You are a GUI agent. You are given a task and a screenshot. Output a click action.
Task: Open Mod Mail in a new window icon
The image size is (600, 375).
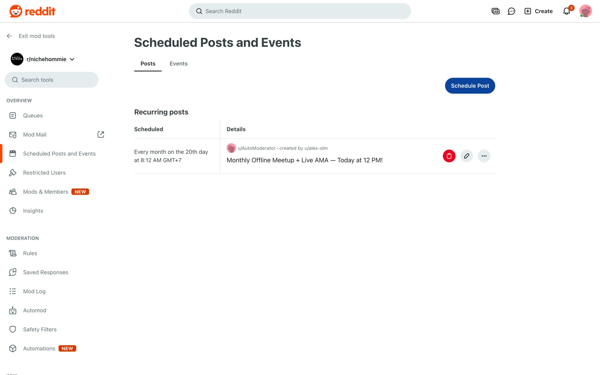[x=101, y=134]
